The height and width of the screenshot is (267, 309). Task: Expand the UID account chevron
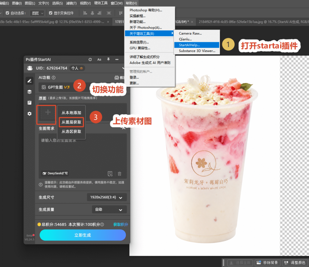(123, 68)
